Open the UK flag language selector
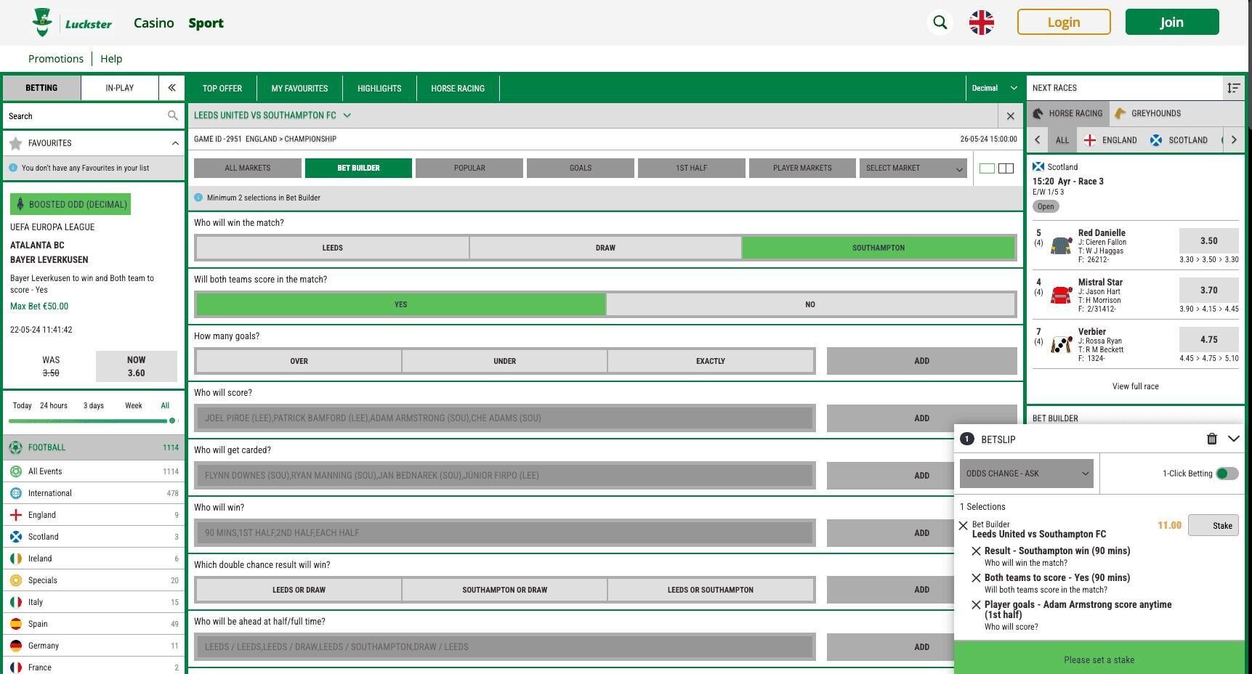Screen dimensions: 1252x674 981,23
